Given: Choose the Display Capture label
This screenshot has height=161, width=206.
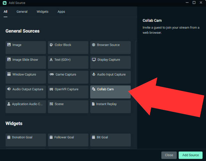Looking at the screenshot, I should tap(109, 60).
